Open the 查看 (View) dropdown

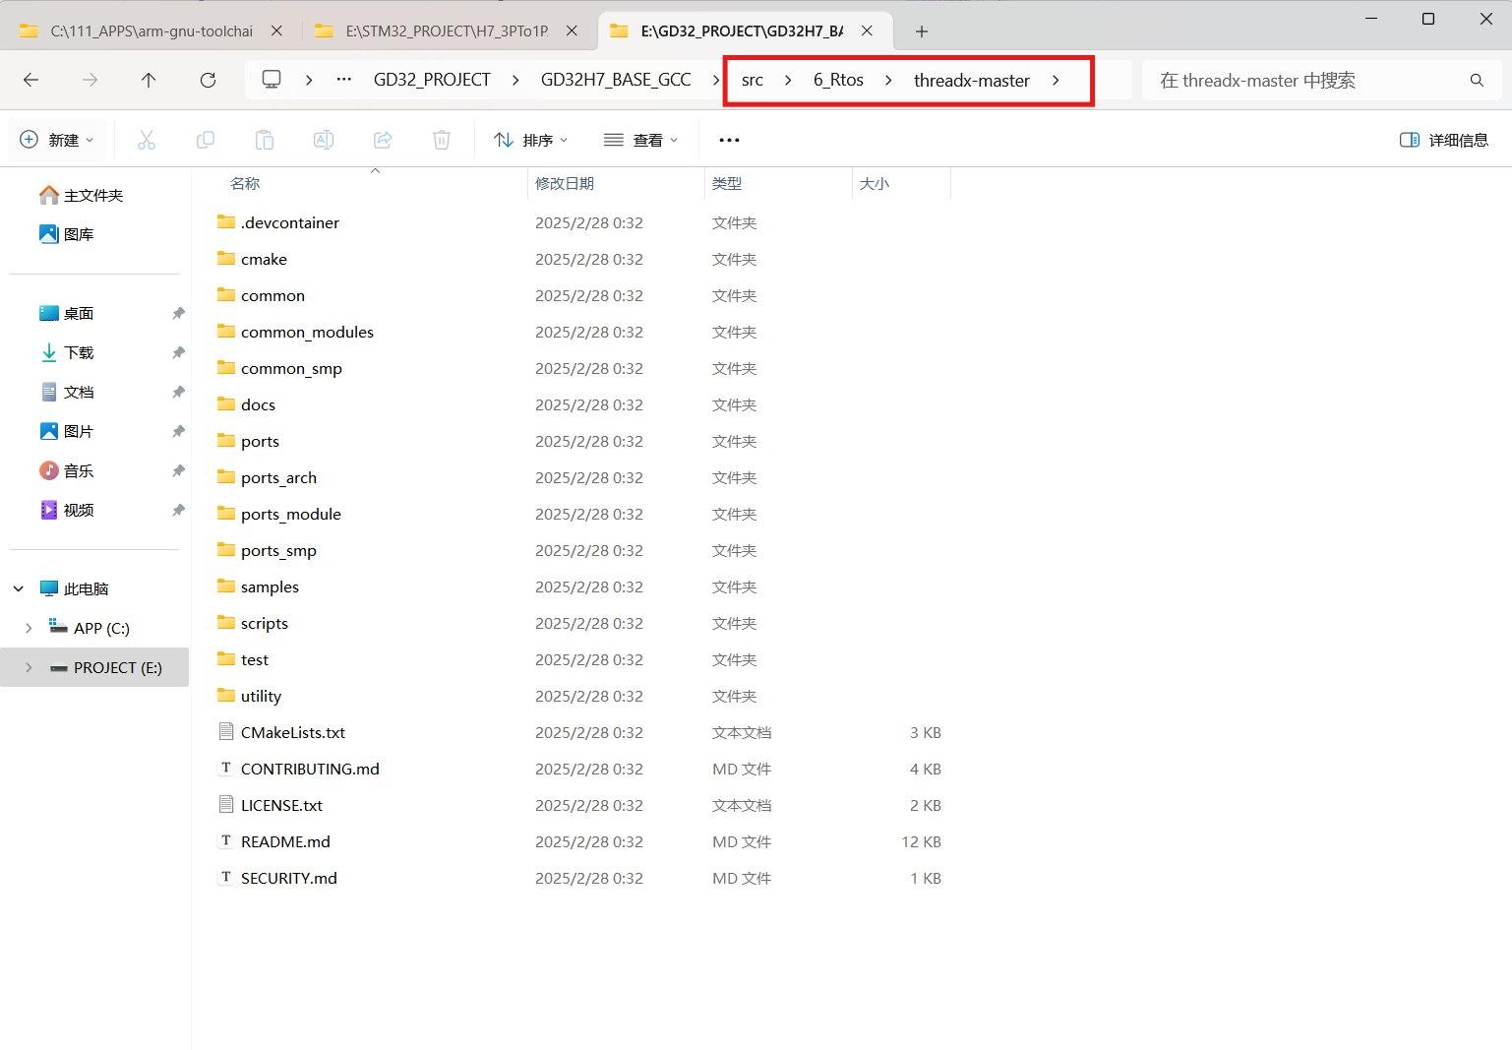coord(640,140)
